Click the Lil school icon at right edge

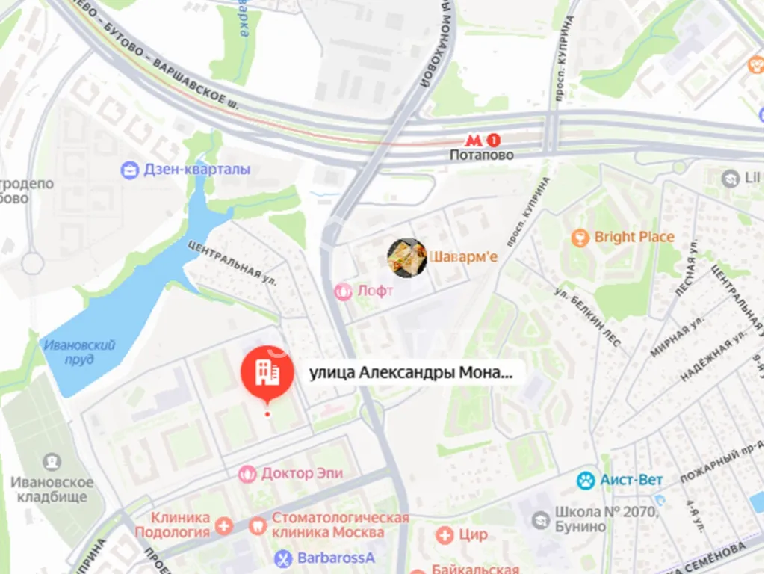click(731, 179)
